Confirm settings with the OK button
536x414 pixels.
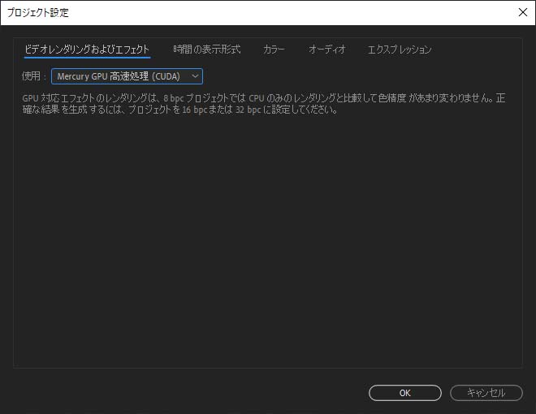coord(404,393)
